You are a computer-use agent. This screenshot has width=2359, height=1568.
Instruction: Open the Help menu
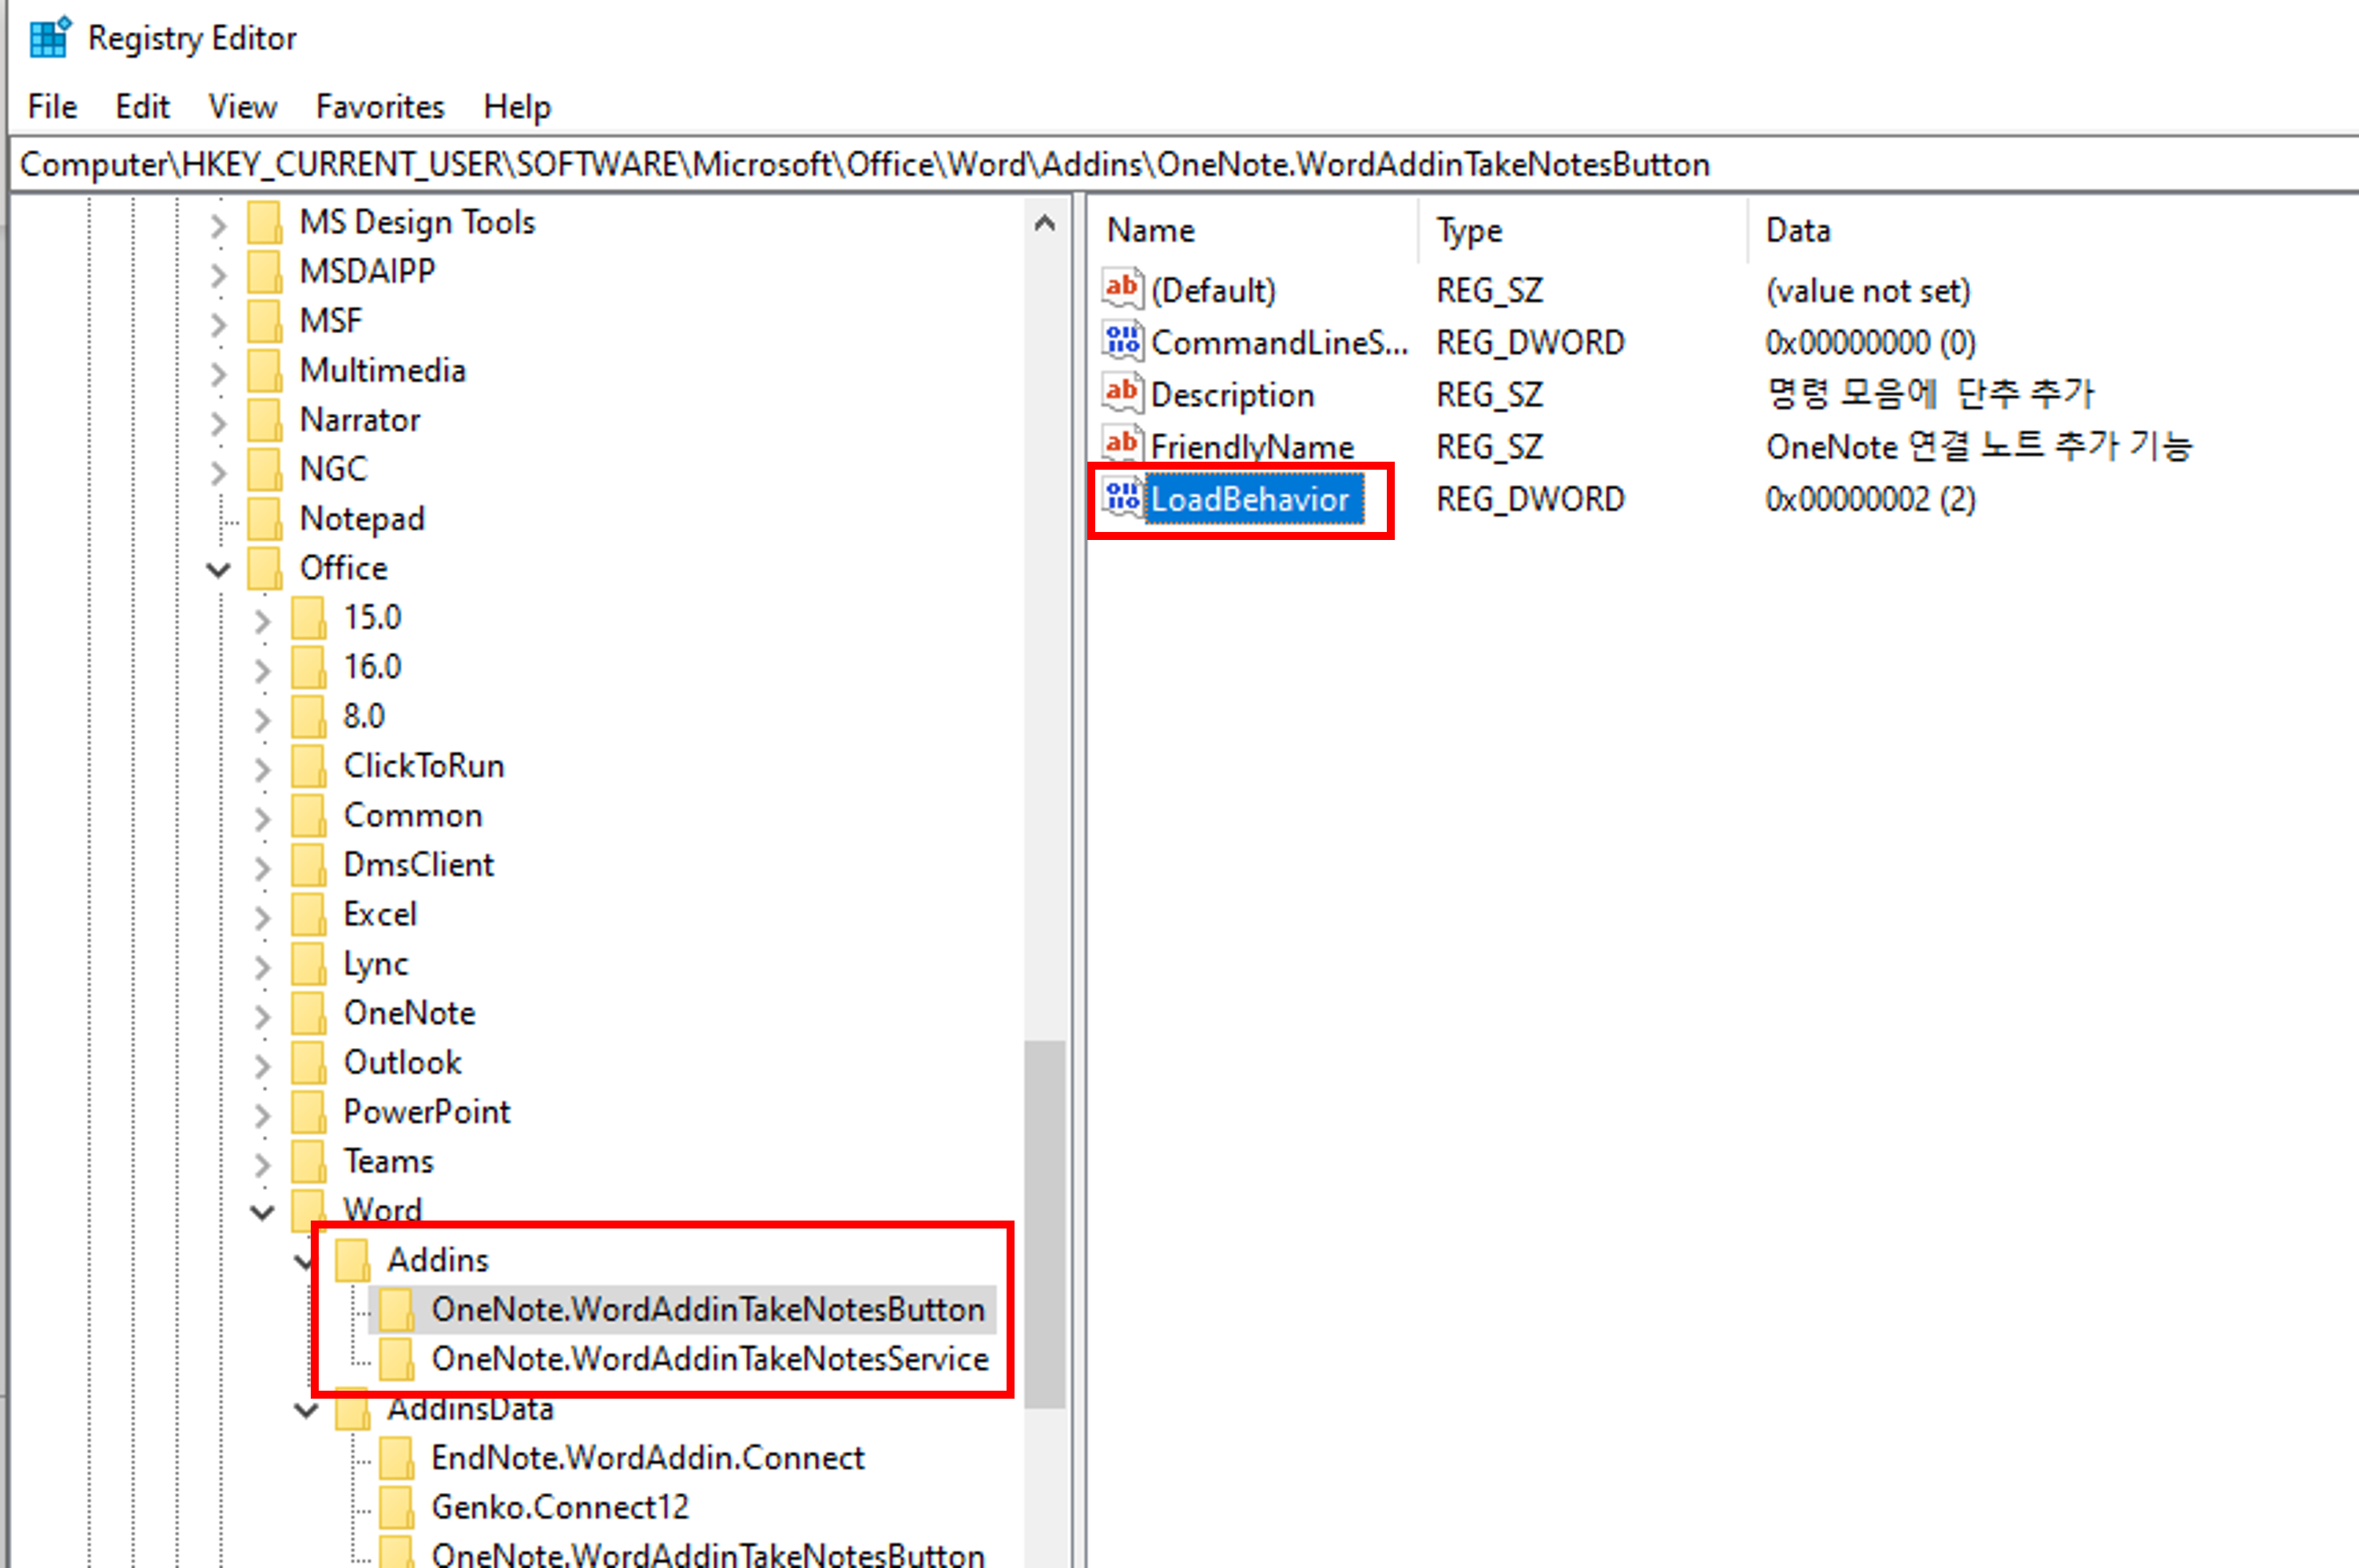pos(517,106)
